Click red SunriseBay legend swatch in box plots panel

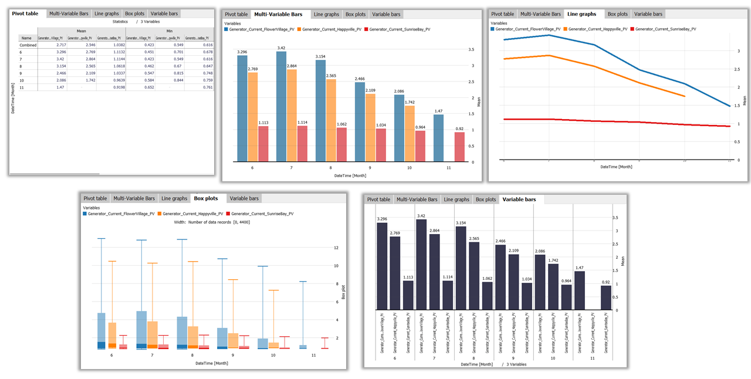(229, 214)
